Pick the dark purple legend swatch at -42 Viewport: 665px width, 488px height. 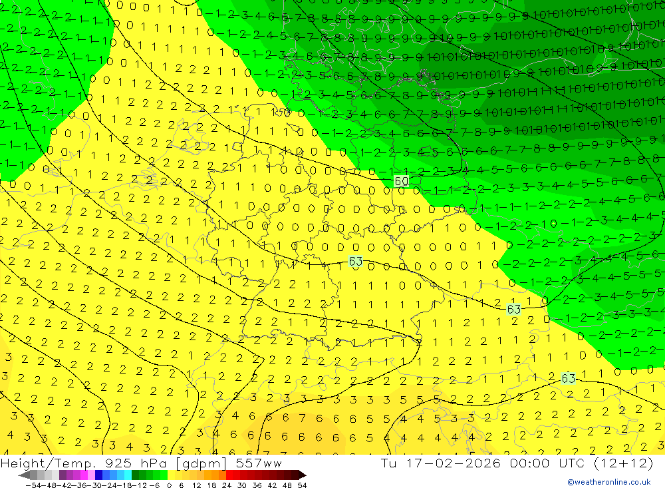tap(63, 475)
